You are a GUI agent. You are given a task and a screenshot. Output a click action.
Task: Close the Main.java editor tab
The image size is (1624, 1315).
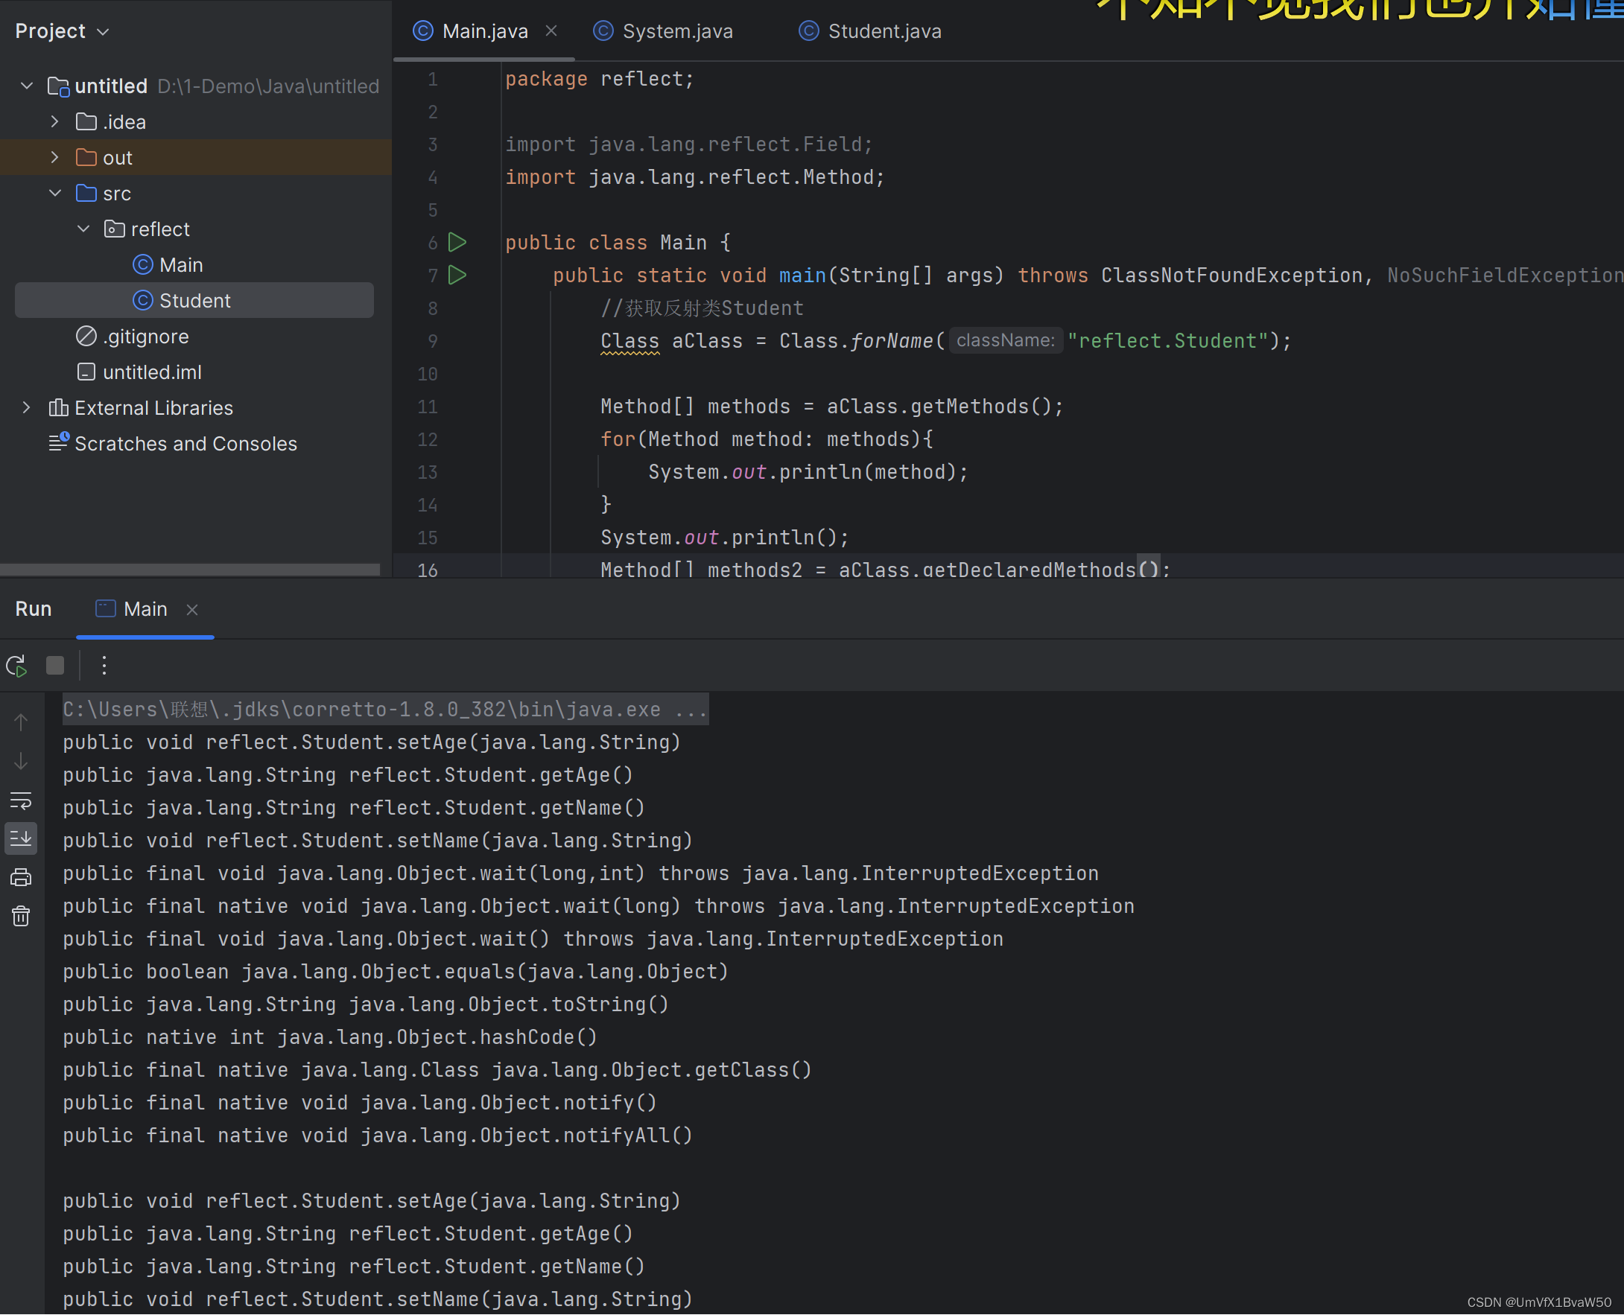(552, 31)
